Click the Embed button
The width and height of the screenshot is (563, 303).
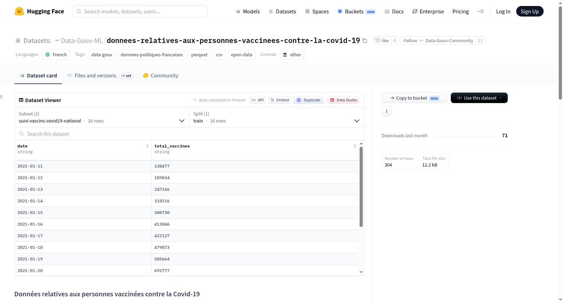coord(280,100)
